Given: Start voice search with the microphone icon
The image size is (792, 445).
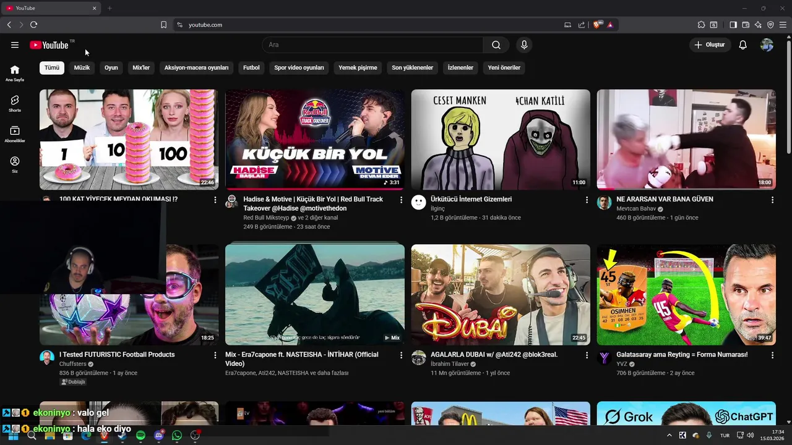Looking at the screenshot, I should click(x=524, y=44).
